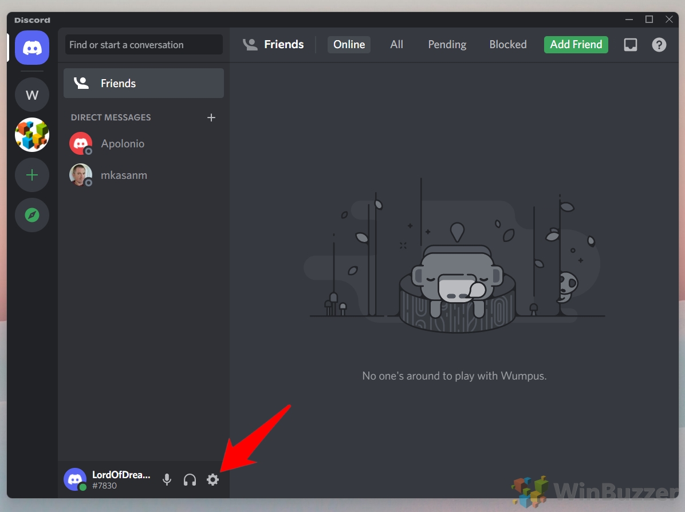Click the Add Friend button

pos(576,45)
